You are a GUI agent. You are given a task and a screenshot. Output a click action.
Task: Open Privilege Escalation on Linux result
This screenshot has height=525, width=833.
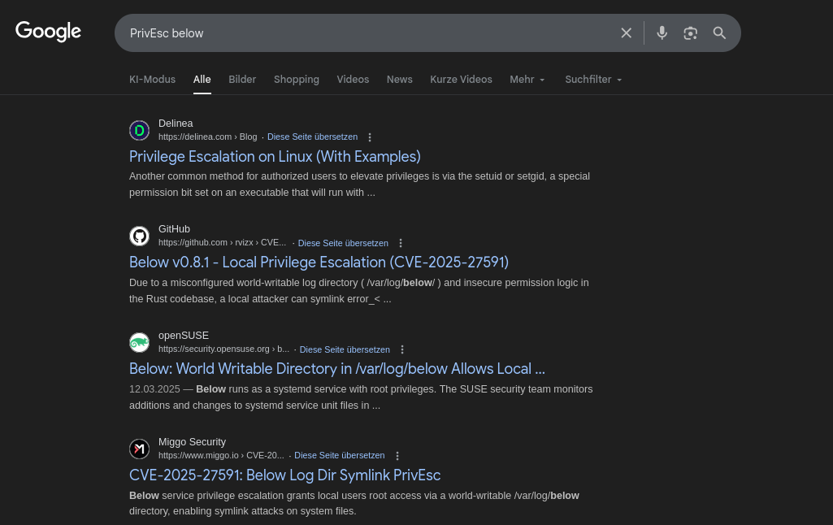pos(275,156)
